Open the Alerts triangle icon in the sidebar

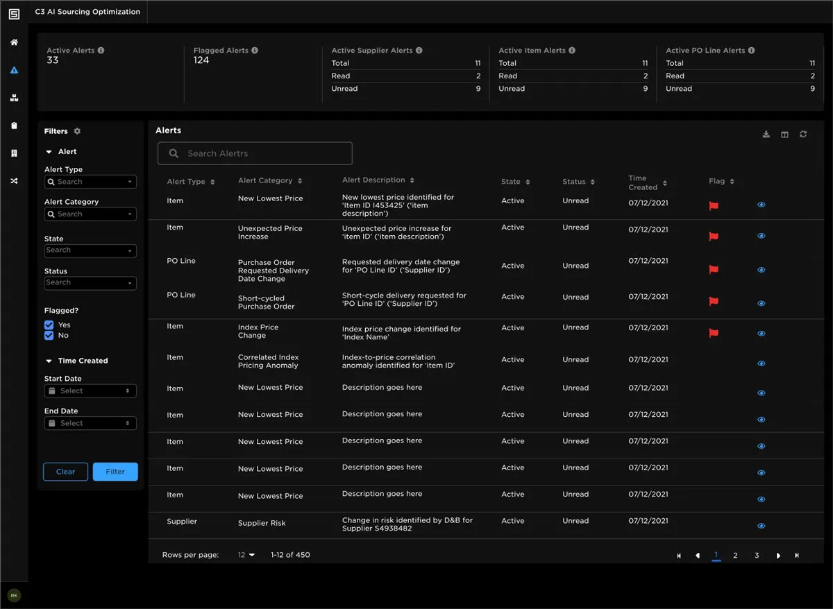(14, 70)
